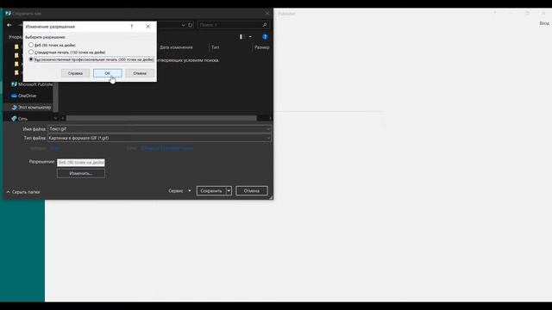Open the Тип файла dropdown (GIF format)
552x310 pixels.
point(159,138)
